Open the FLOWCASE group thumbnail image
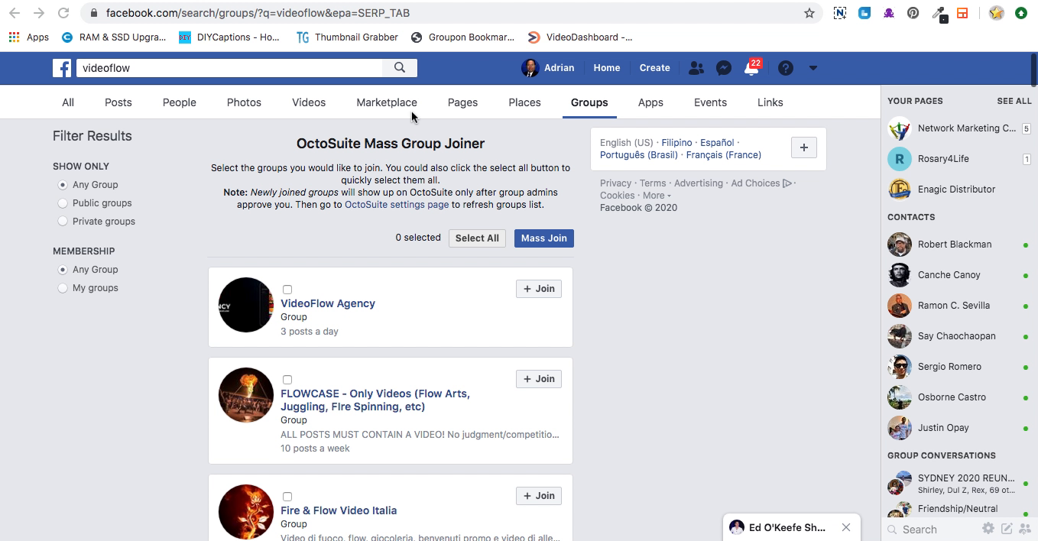 pos(246,395)
